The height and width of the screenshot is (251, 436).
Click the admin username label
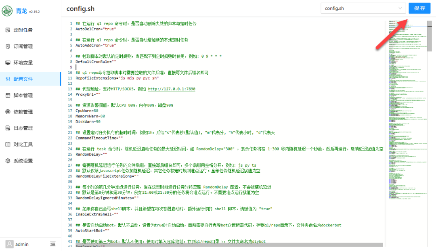pyautogui.click(x=22, y=244)
